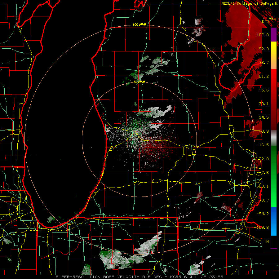The image size is (279, 279).
Task: Click the -78.7 velocity scale value
Action: click(x=263, y=200)
